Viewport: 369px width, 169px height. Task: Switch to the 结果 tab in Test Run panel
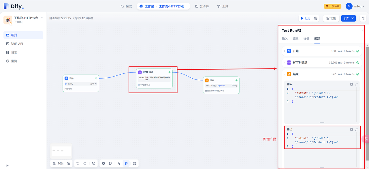pyautogui.click(x=295, y=38)
